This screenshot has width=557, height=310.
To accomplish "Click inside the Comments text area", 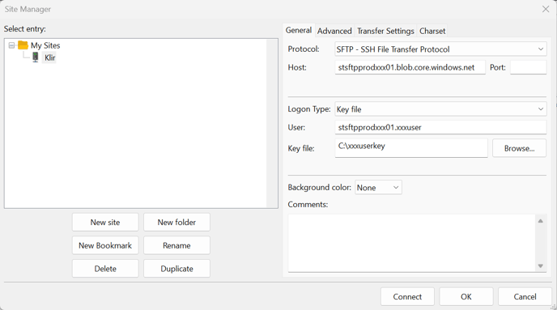I will [411, 243].
